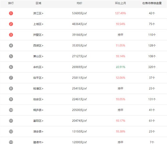This screenshot has width=167, height=144.
Task: Expand the 西湖区 district entry
Action: [x=38, y=46]
